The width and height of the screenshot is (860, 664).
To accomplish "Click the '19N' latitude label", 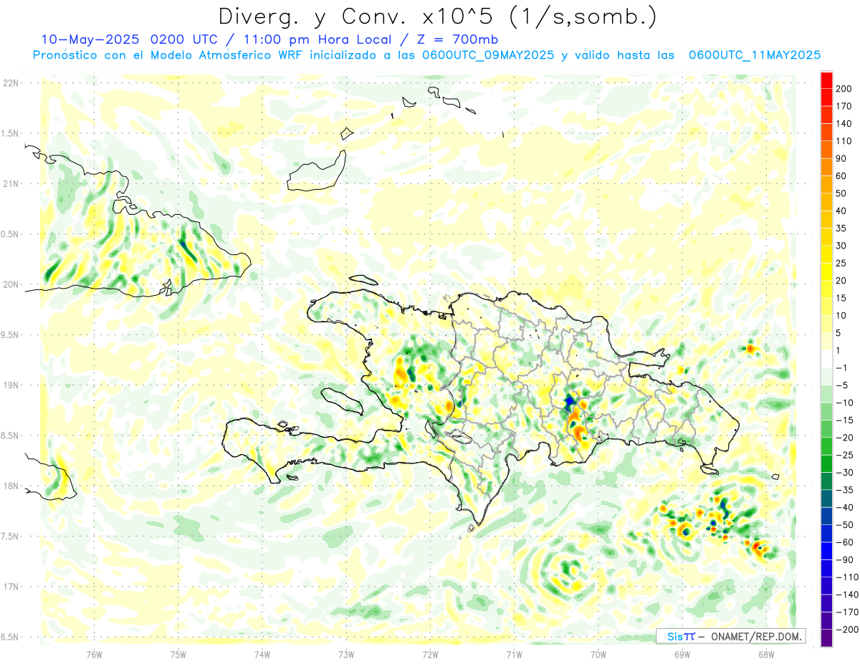I will (x=9, y=385).
